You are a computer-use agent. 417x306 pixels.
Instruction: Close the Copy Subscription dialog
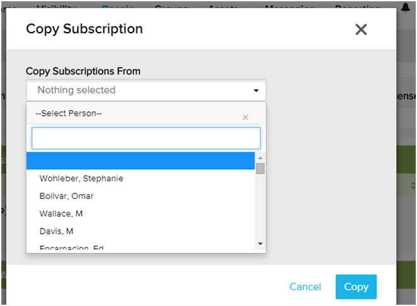pyautogui.click(x=361, y=30)
